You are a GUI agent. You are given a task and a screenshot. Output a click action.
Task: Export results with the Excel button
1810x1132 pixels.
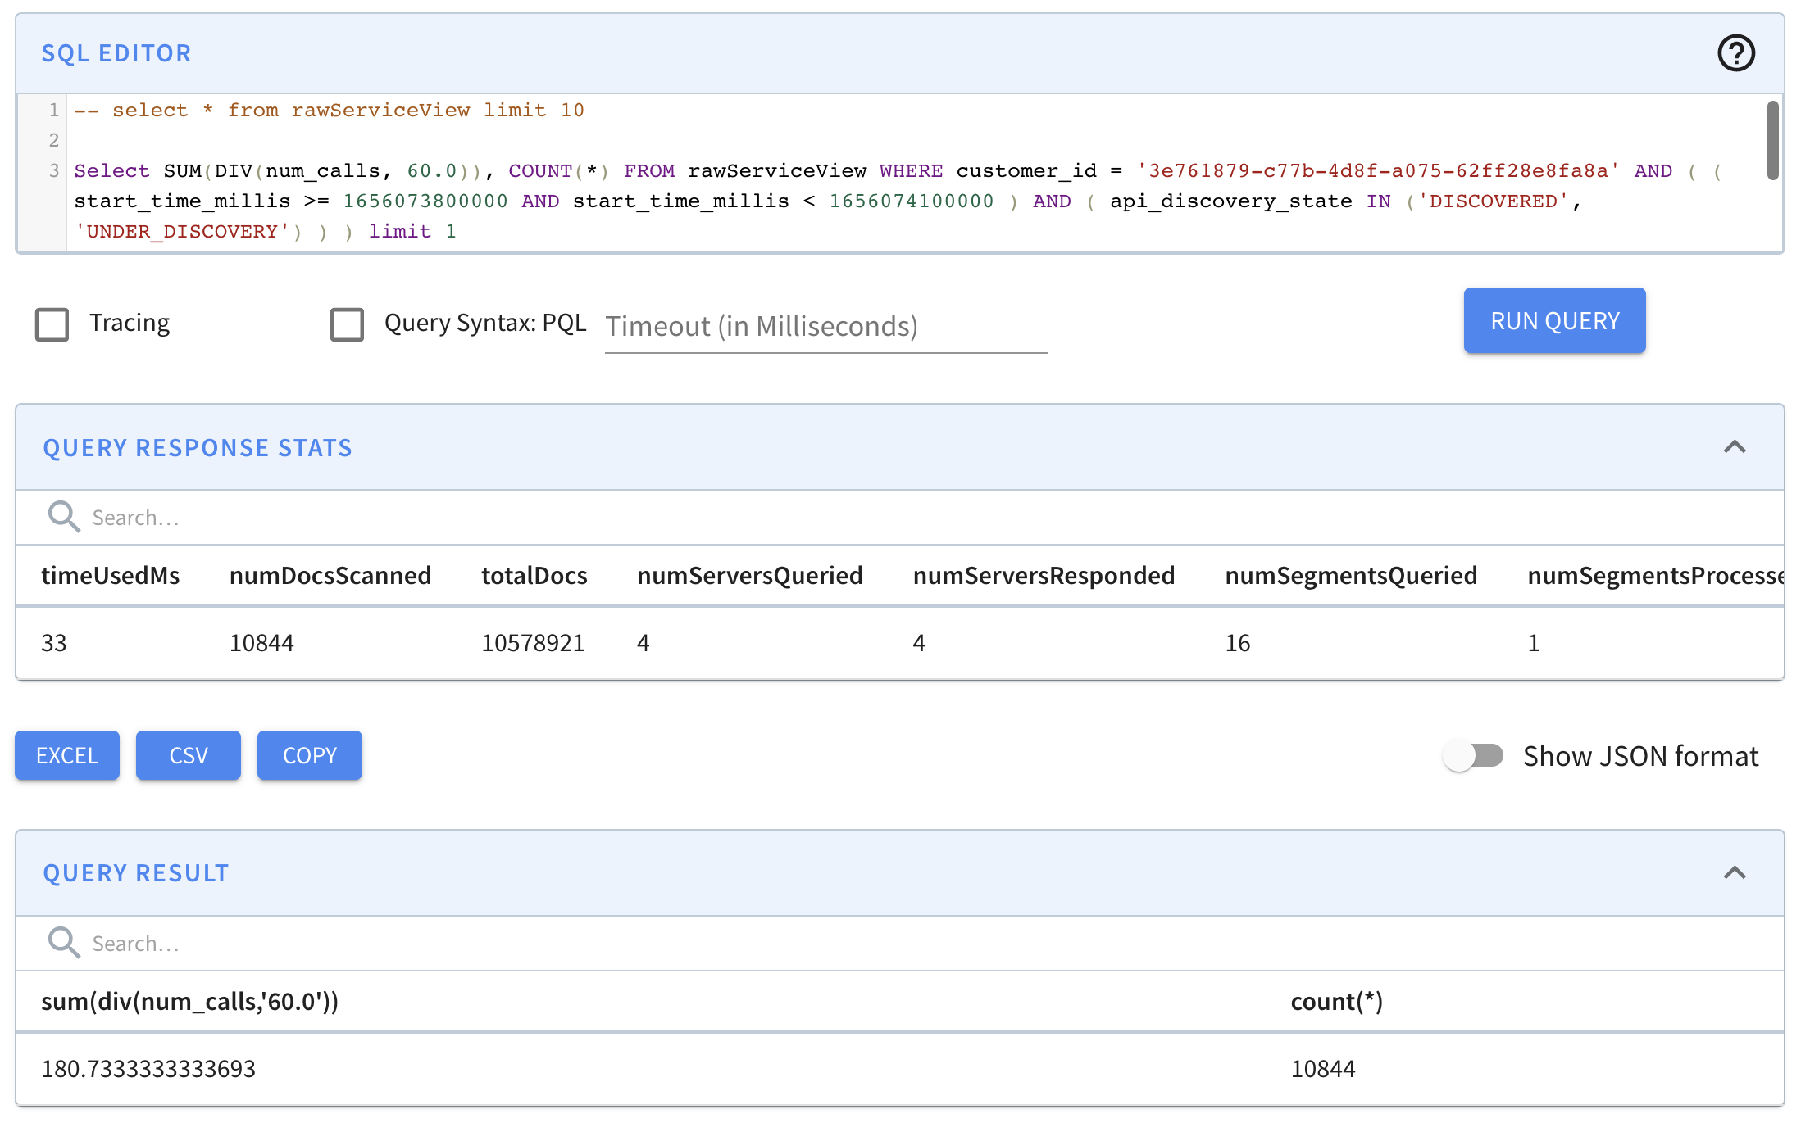(x=67, y=755)
